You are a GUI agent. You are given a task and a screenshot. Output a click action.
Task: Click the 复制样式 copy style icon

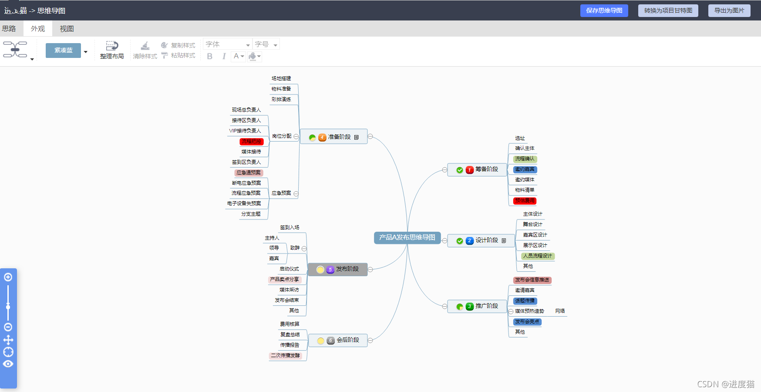tap(164, 45)
